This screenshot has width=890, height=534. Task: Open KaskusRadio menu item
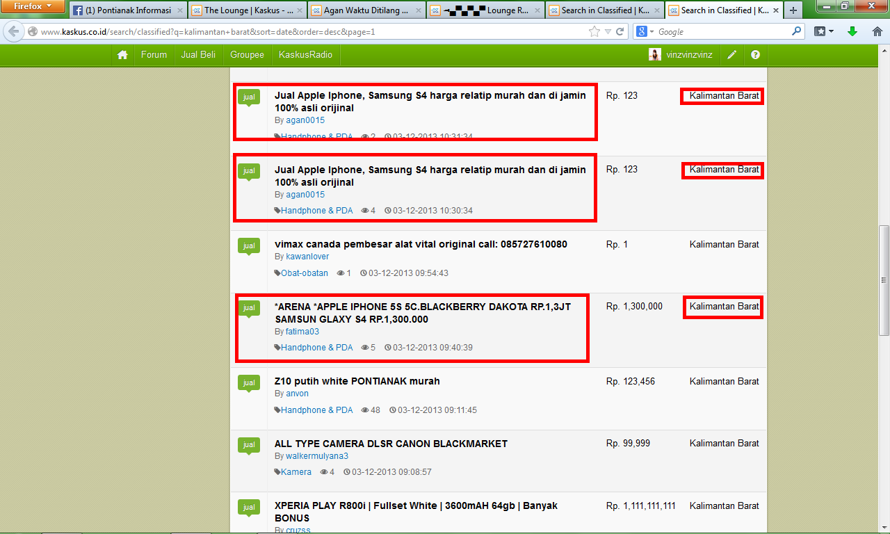coord(305,55)
